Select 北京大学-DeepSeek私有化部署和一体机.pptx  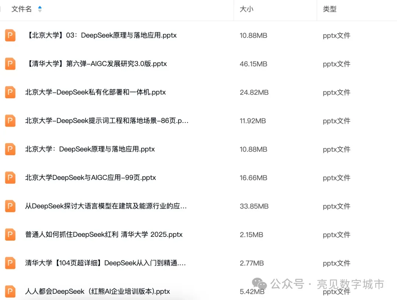(x=96, y=92)
